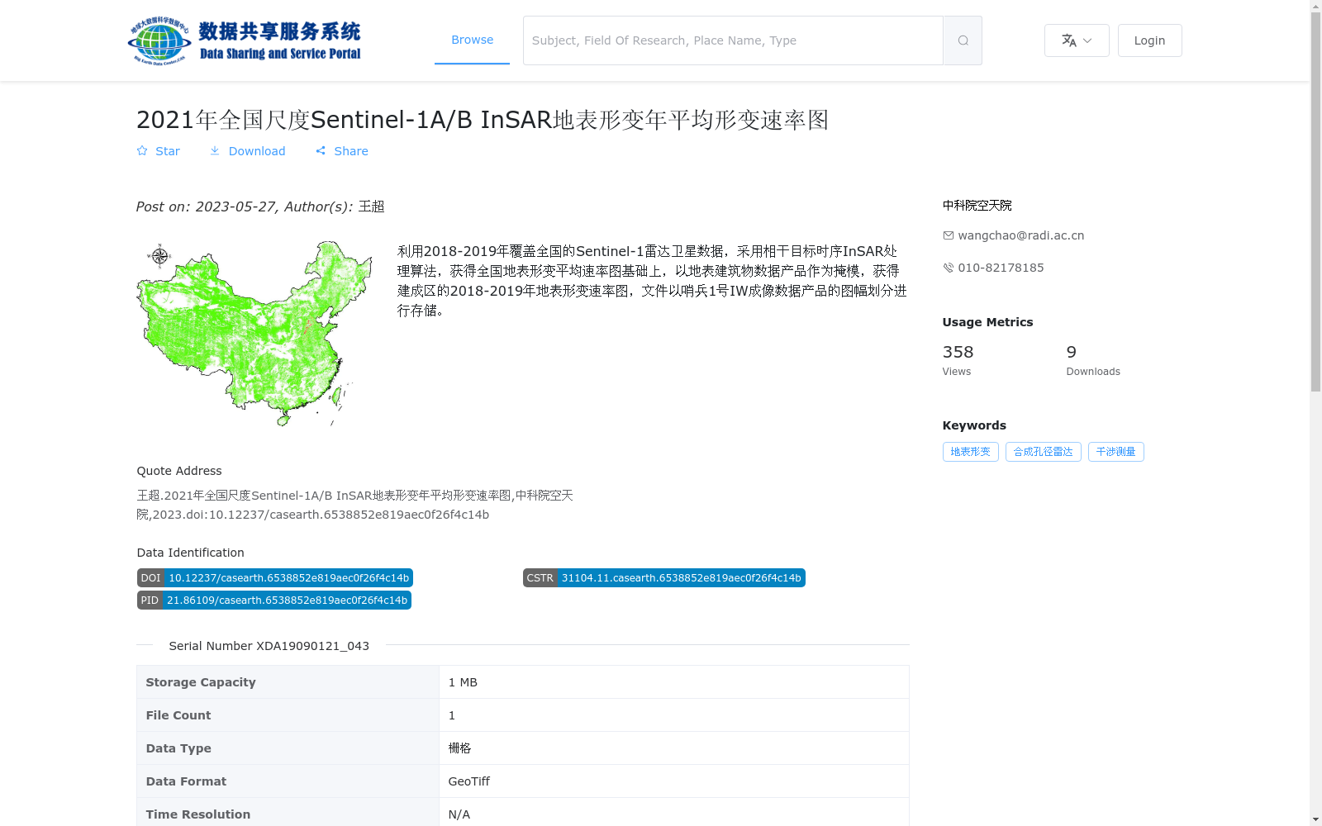Screen dimensions: 1322x826
Task: Click the phone icon beside 010-82178185
Action: click(949, 268)
